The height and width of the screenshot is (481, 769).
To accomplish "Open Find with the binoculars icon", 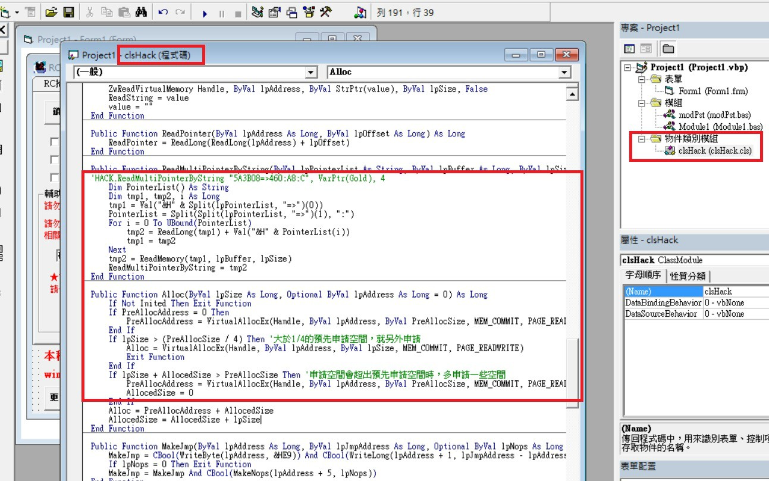I will [141, 12].
